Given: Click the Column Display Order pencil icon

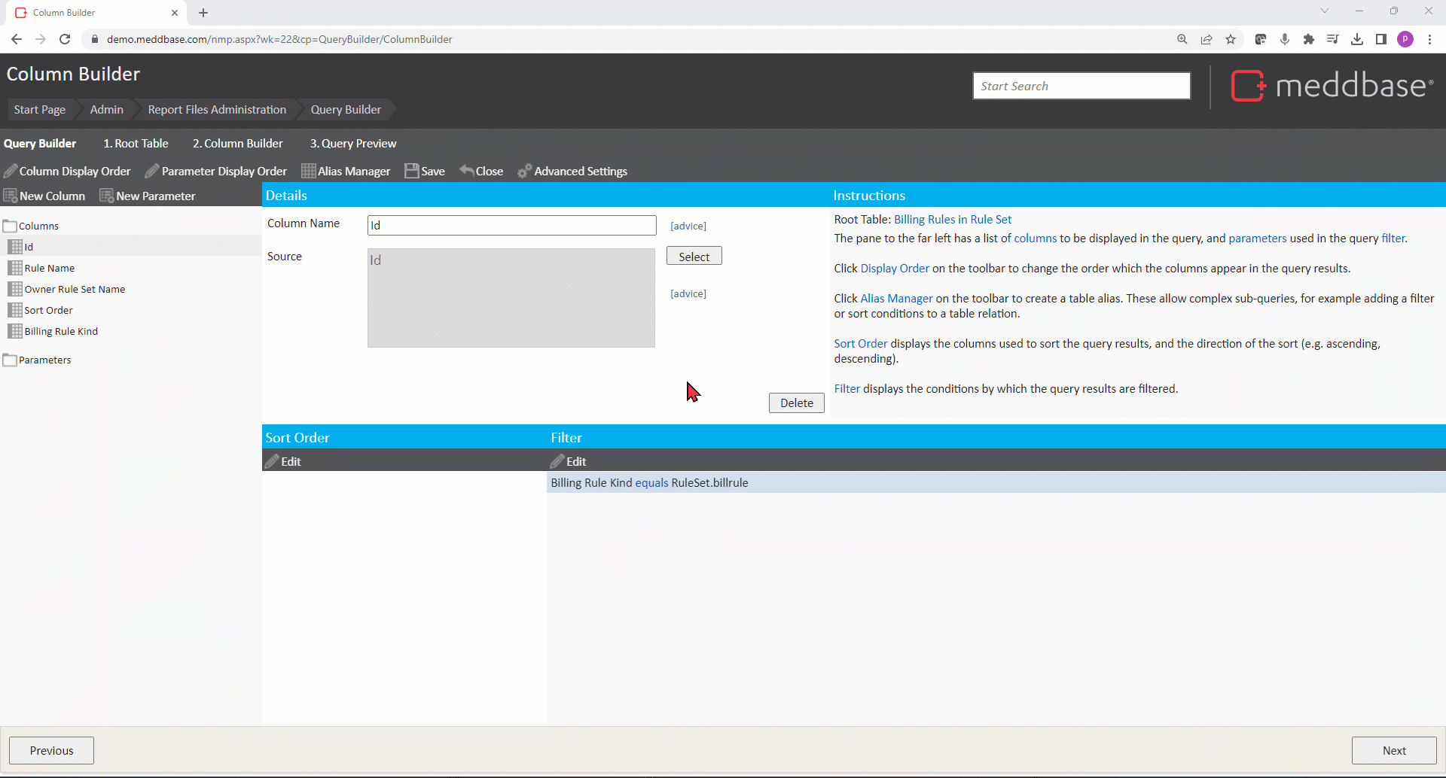Looking at the screenshot, I should pos(11,171).
